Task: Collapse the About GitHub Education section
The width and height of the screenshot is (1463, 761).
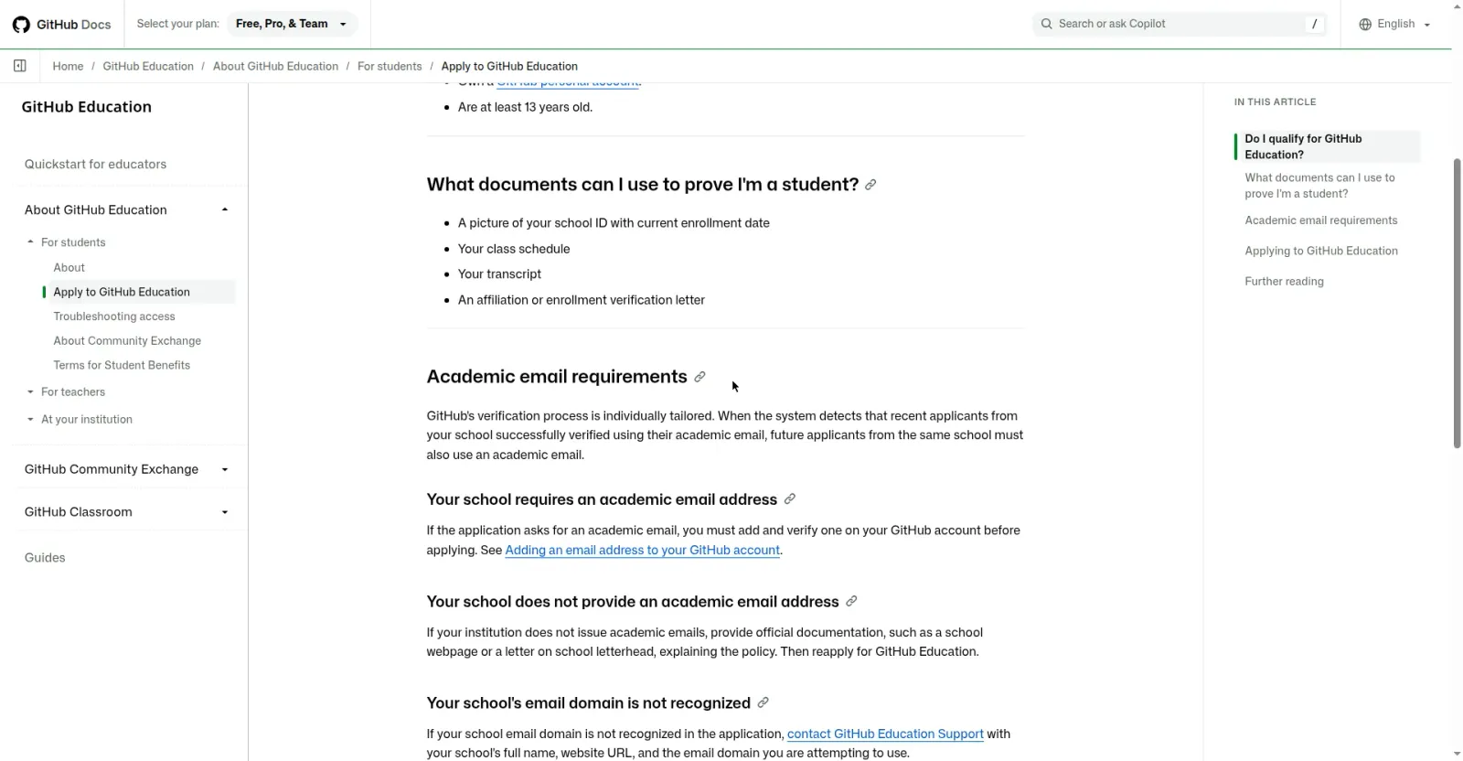Action: tap(225, 210)
